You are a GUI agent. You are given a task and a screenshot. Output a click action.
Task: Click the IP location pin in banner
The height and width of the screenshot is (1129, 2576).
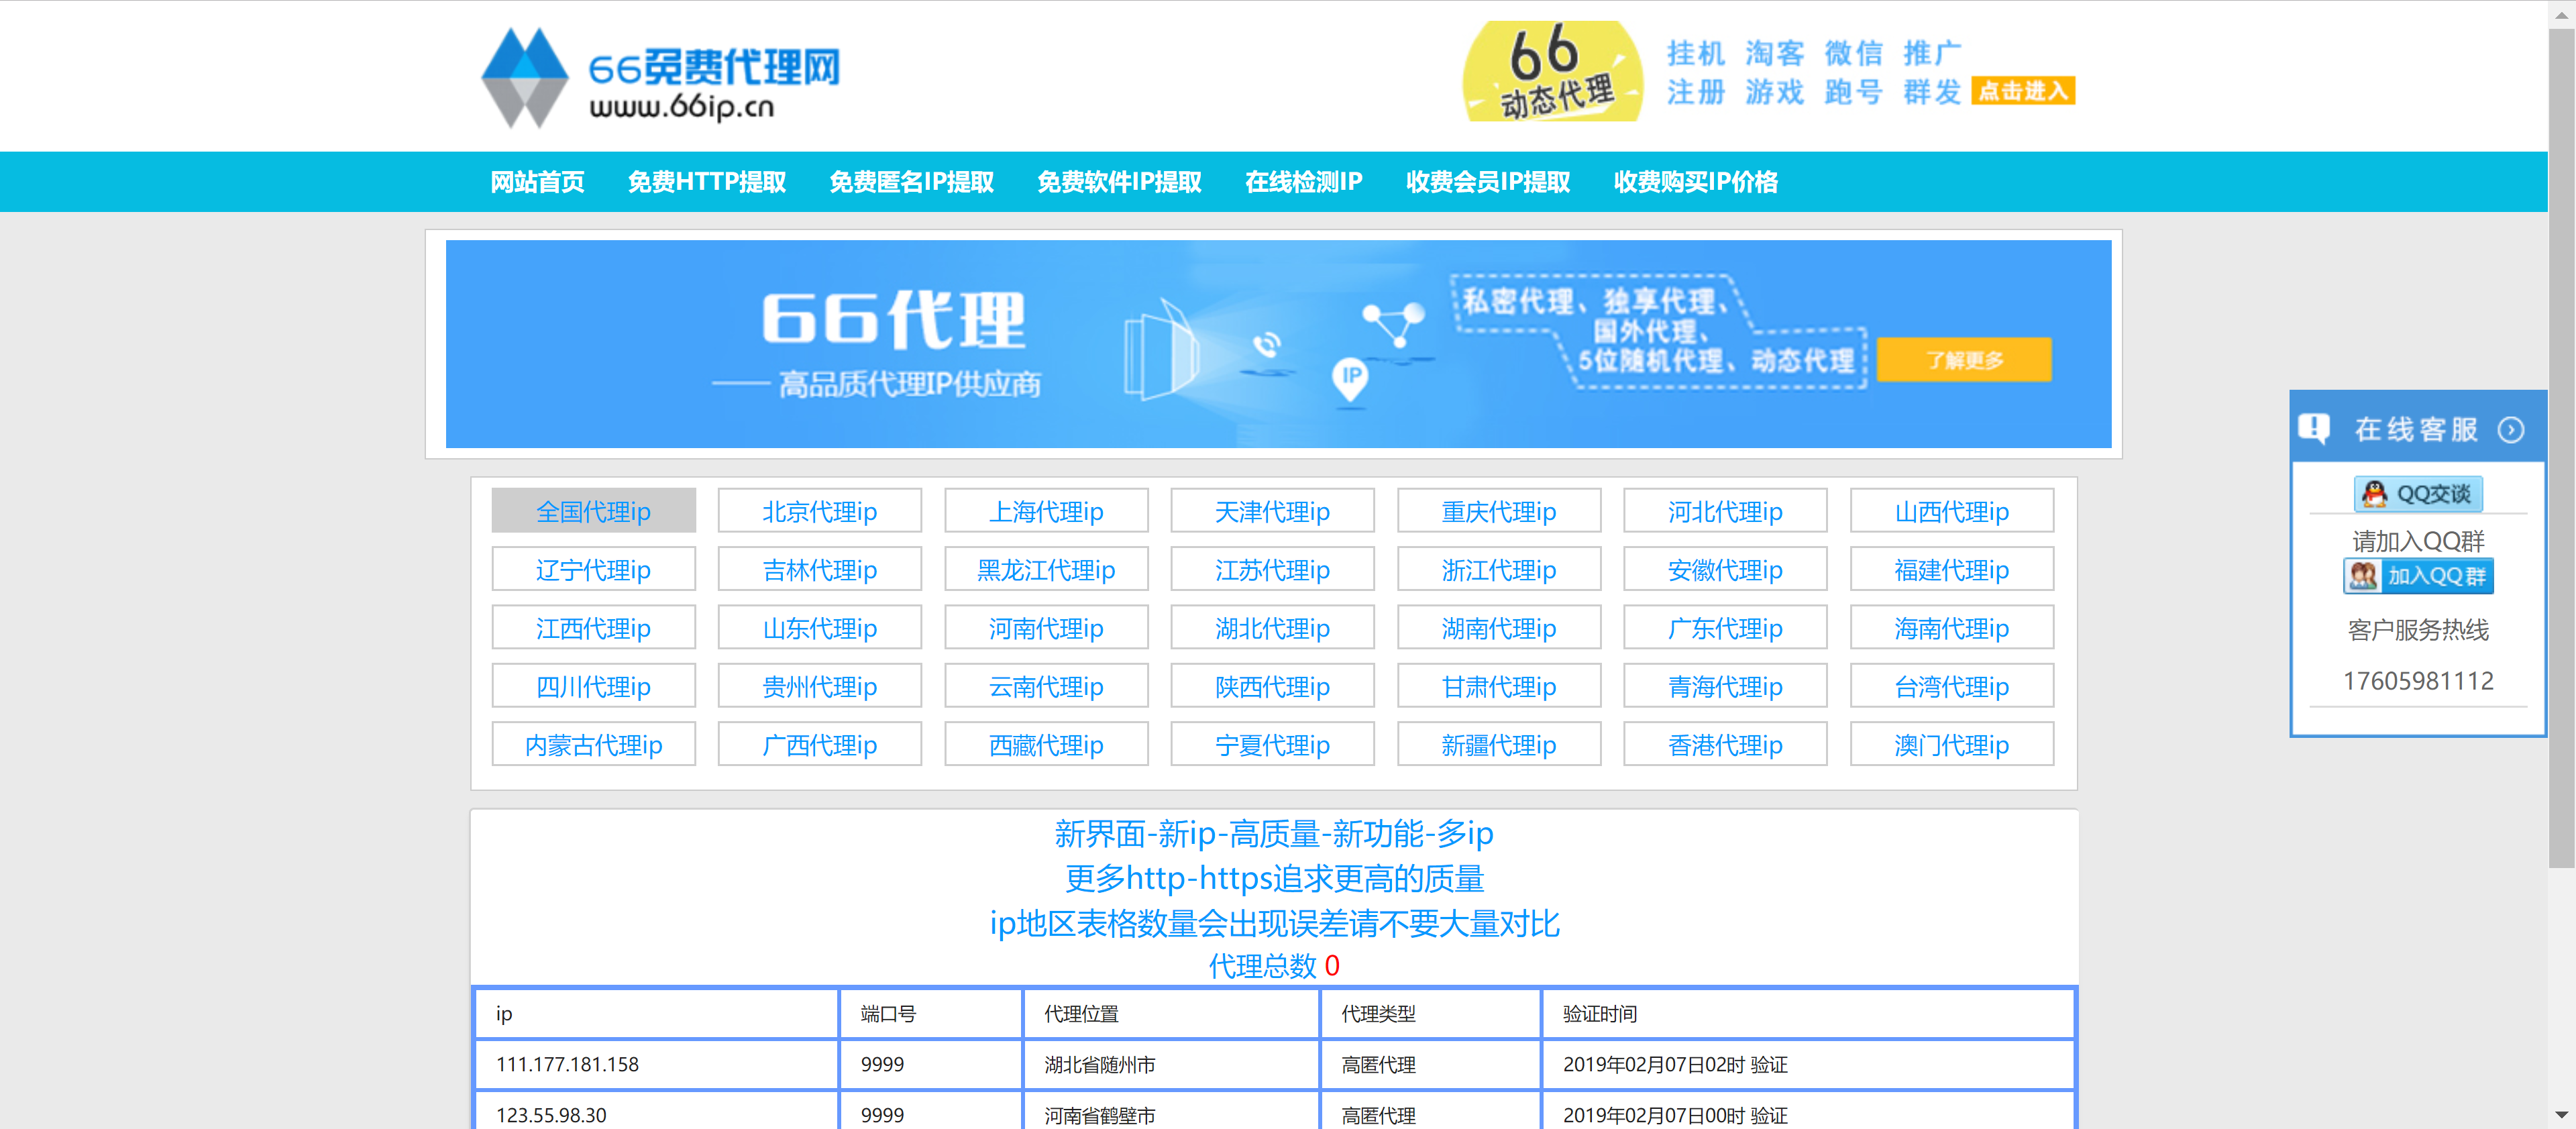(x=1350, y=378)
